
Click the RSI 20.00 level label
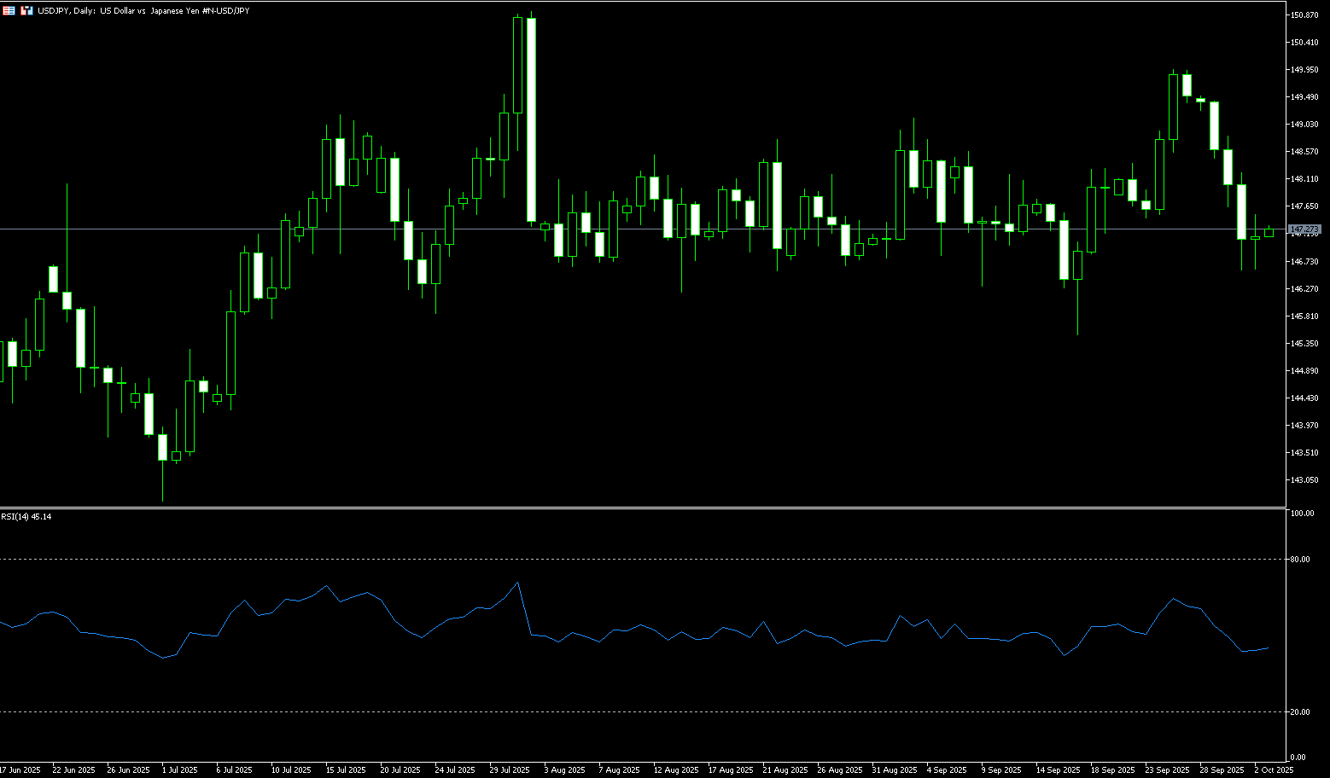(x=1301, y=711)
